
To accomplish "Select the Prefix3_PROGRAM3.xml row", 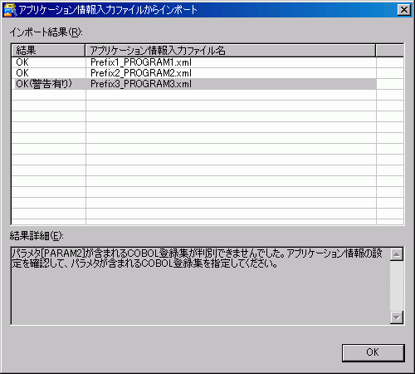I will (207, 84).
